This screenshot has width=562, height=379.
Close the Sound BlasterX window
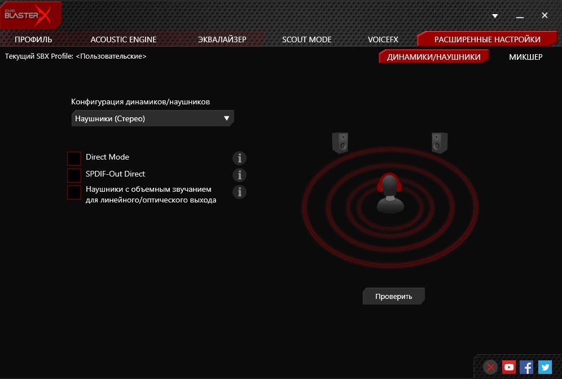coord(545,15)
